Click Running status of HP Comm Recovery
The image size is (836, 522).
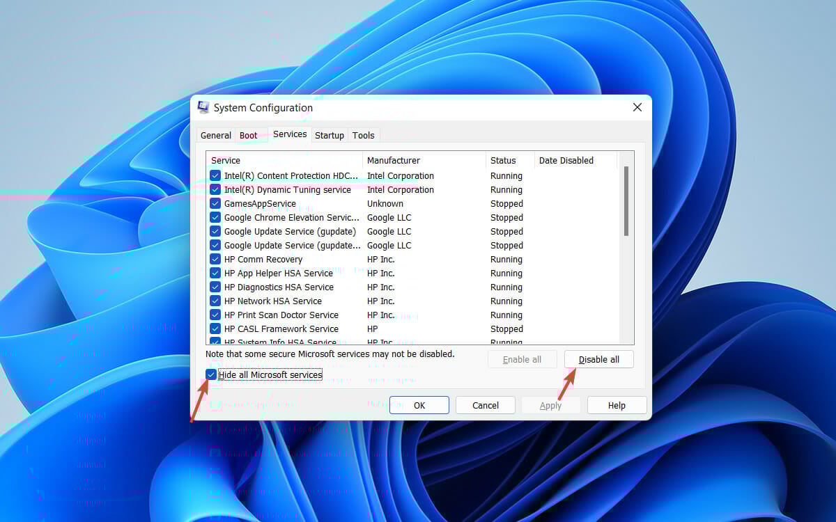pos(506,260)
